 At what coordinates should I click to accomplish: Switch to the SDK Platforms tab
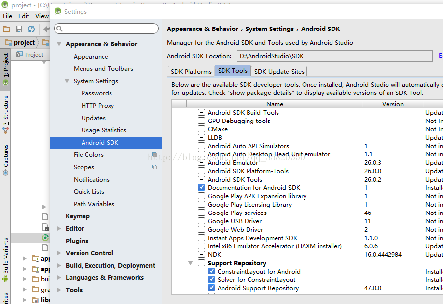191,72
